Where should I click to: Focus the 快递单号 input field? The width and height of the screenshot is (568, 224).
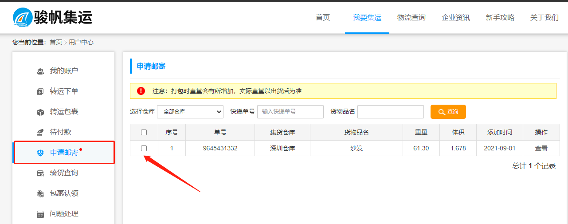[290, 112]
